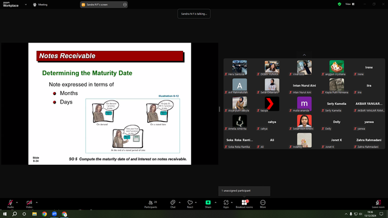Click the 1 unassigned participant notification
Screen dimensions: 388x218
[244, 191]
